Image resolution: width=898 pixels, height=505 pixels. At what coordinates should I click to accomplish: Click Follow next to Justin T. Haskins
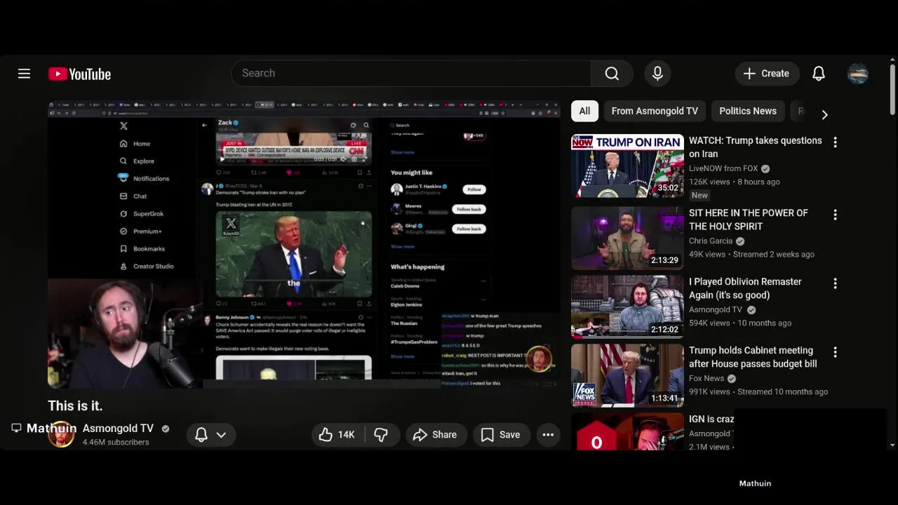pos(474,189)
